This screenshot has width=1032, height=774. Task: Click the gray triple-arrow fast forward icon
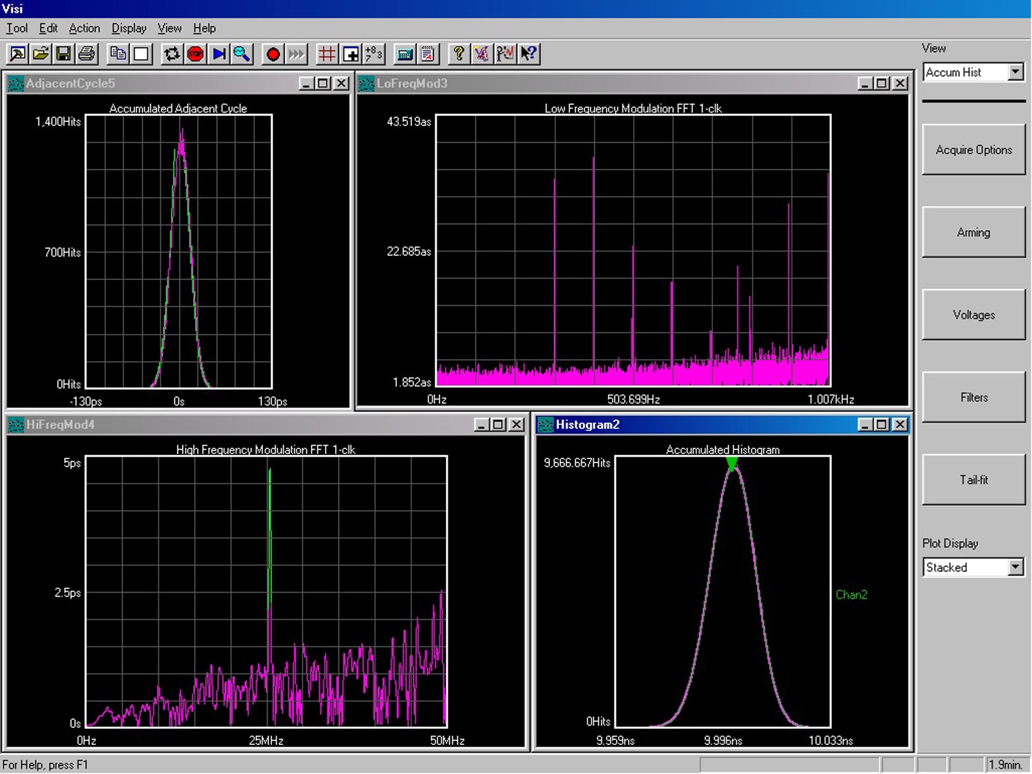[x=296, y=54]
